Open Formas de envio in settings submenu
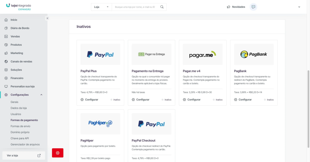The image size is (310, 162). [20, 126]
